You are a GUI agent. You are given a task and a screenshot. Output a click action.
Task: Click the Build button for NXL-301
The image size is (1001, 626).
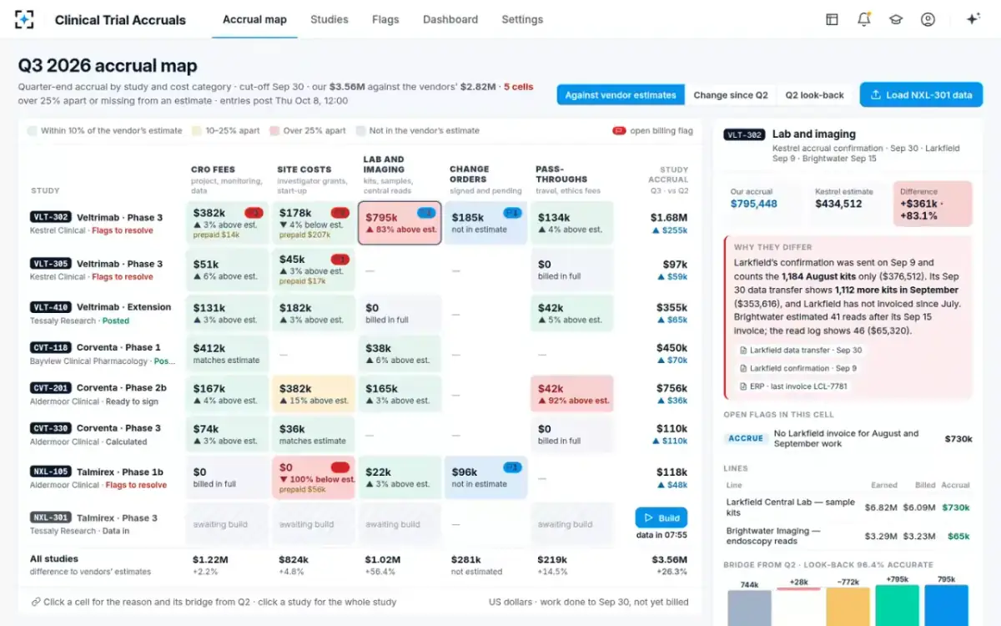tap(661, 517)
